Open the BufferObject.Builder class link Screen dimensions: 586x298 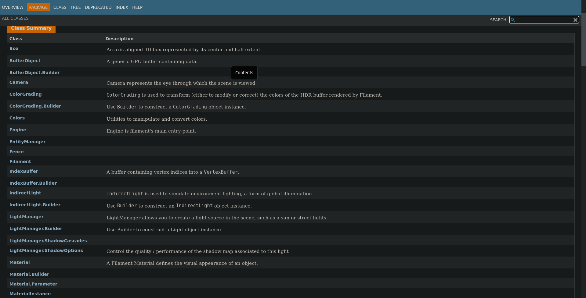34,73
